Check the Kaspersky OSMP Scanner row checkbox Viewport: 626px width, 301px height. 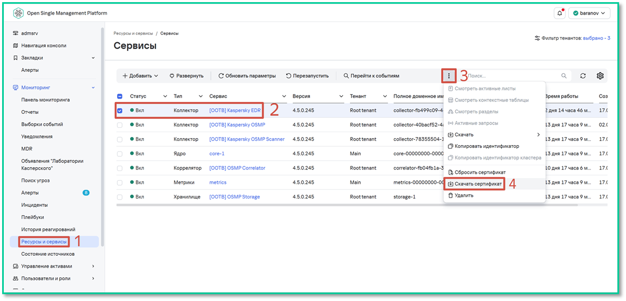tap(120, 139)
